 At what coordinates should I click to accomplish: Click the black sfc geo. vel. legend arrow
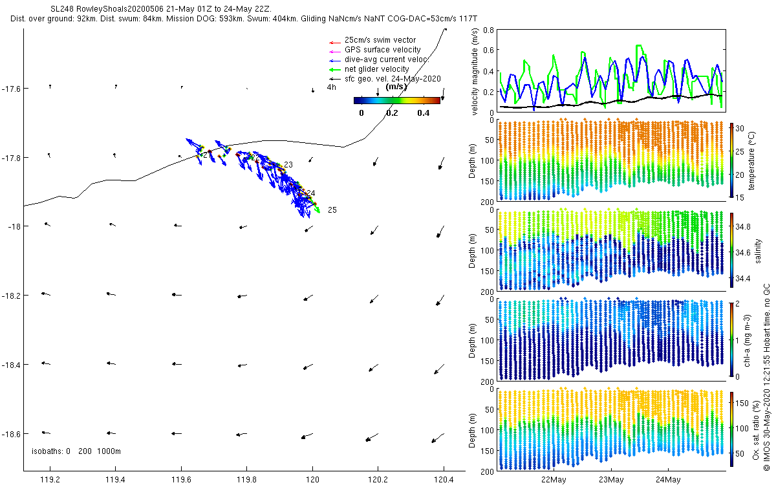pyautogui.click(x=334, y=79)
